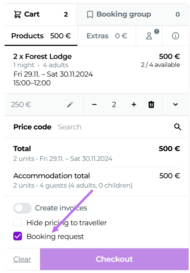Check Hide pricing to traveller

click(18, 222)
